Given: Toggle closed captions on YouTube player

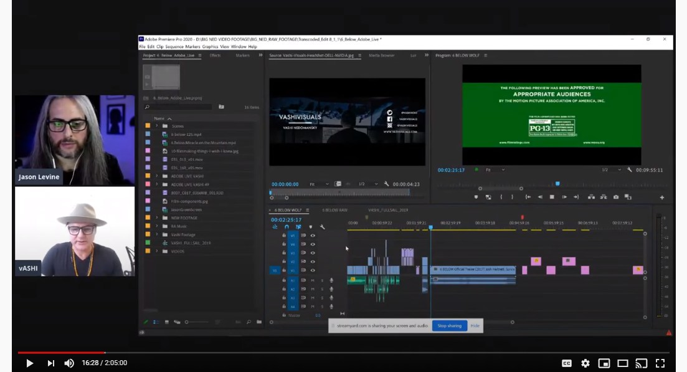Looking at the screenshot, I should pyautogui.click(x=567, y=363).
